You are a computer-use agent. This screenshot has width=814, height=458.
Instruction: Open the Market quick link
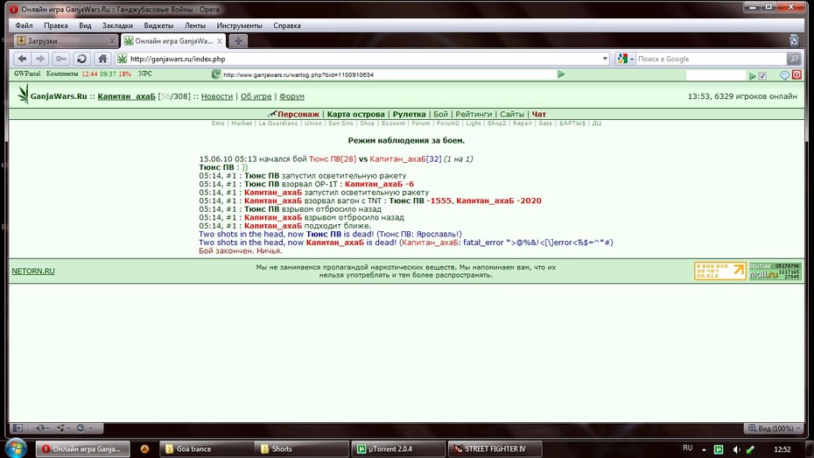(x=242, y=123)
